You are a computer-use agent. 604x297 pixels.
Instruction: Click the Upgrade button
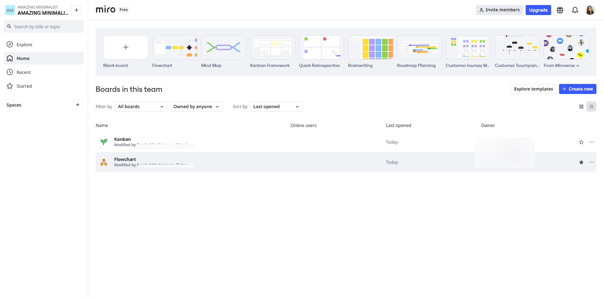[x=538, y=10]
